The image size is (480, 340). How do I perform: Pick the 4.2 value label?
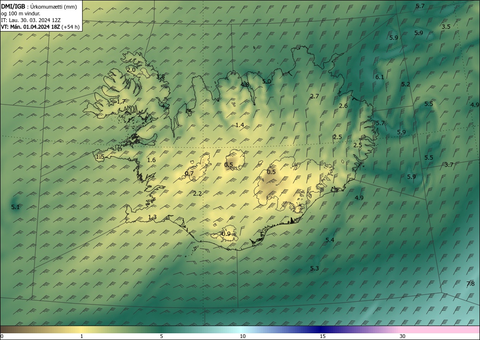166,106
